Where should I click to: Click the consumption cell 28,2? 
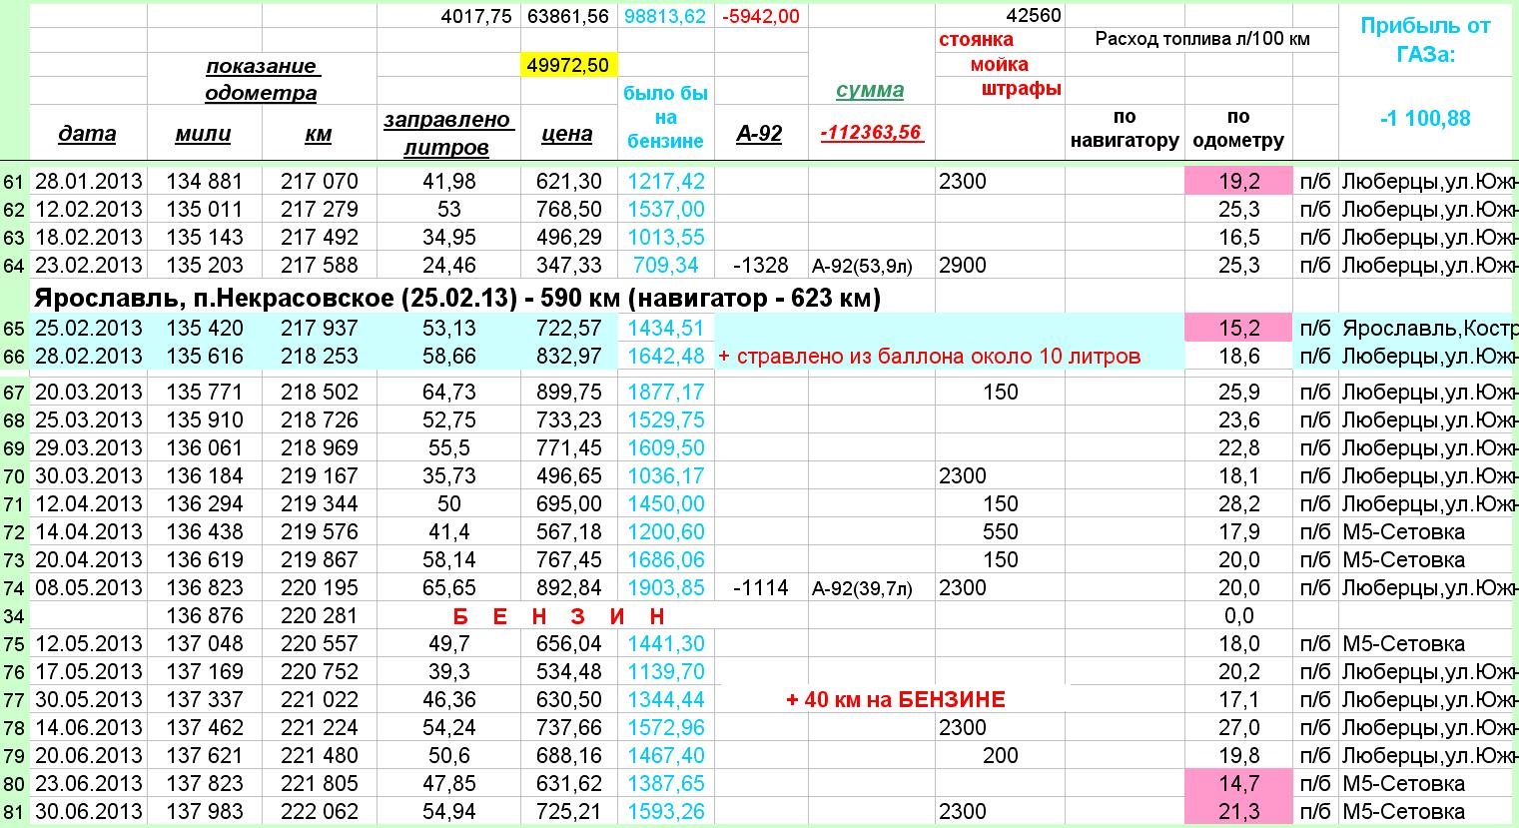click(x=1238, y=503)
